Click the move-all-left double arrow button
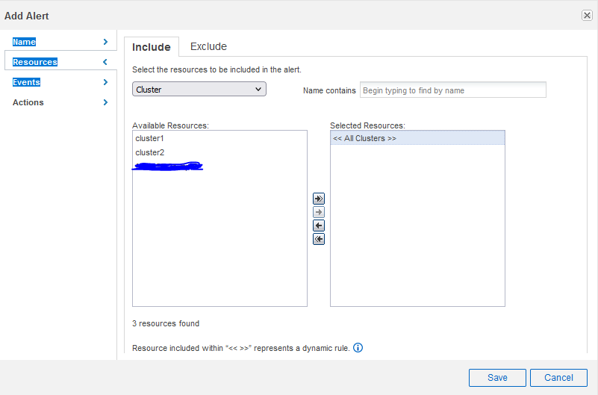The height and width of the screenshot is (395, 598). click(x=319, y=239)
